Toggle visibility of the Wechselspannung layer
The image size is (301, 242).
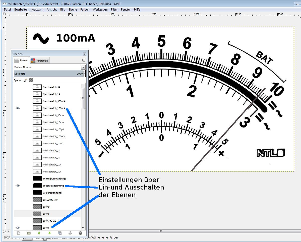[18, 186]
